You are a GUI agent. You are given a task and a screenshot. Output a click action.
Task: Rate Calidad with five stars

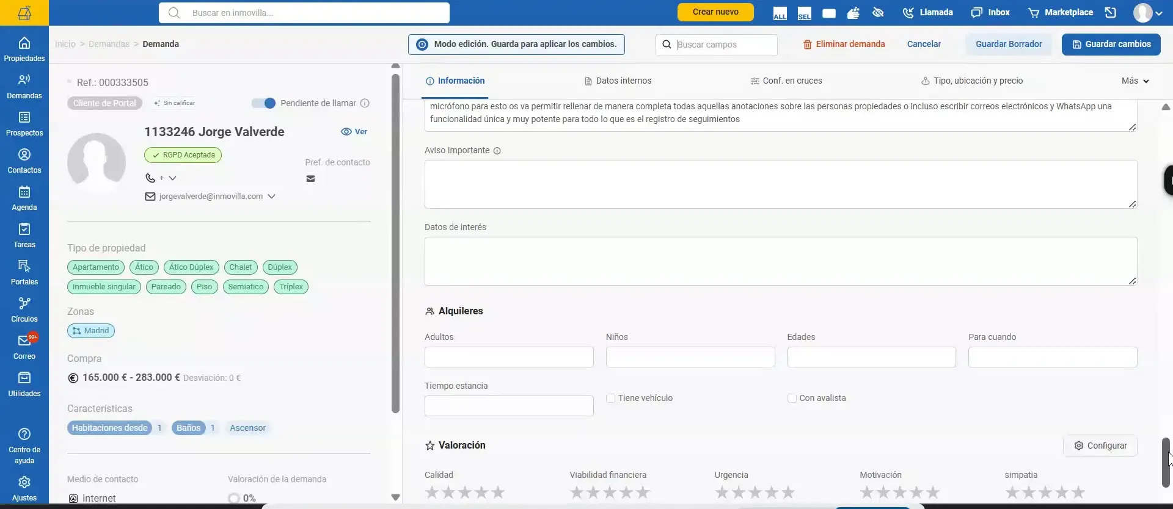click(499, 492)
